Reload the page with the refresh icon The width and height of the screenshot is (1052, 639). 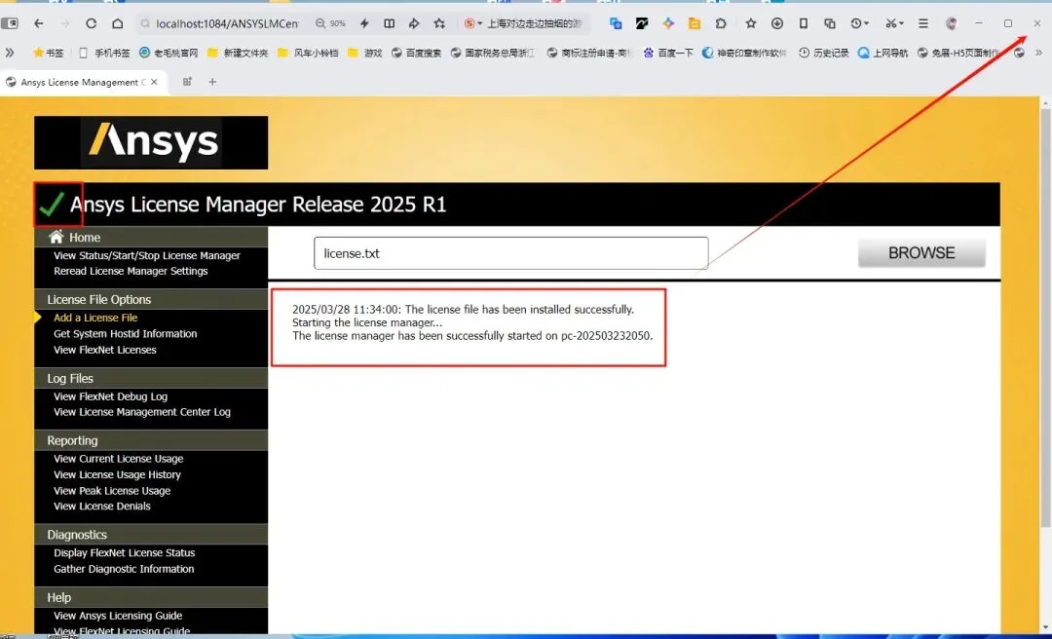pyautogui.click(x=92, y=23)
